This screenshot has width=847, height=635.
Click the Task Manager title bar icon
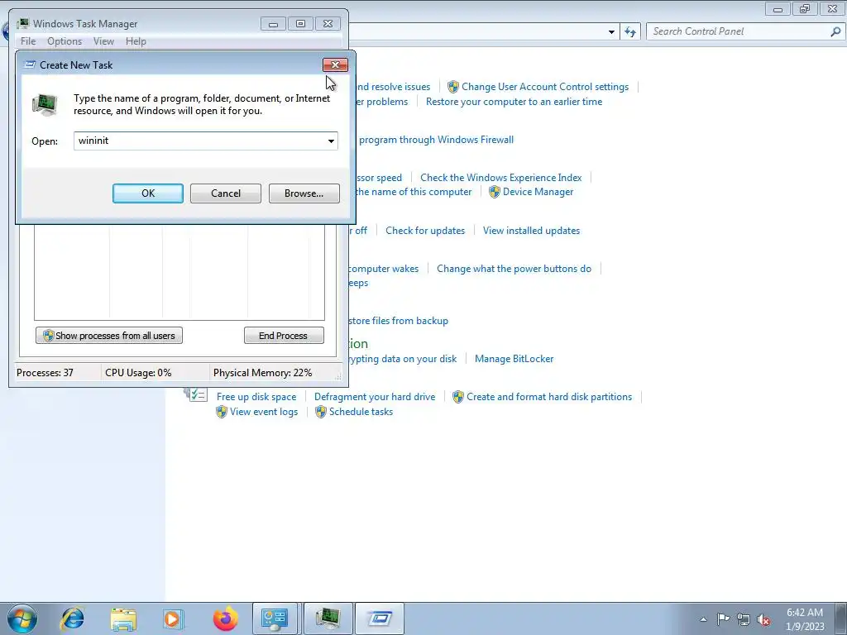pyautogui.click(x=22, y=24)
